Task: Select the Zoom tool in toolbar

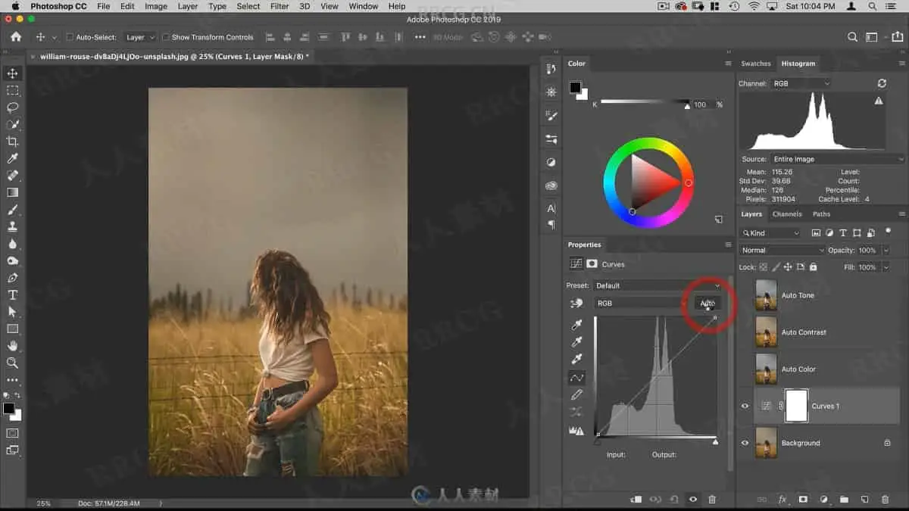Action: coord(12,363)
